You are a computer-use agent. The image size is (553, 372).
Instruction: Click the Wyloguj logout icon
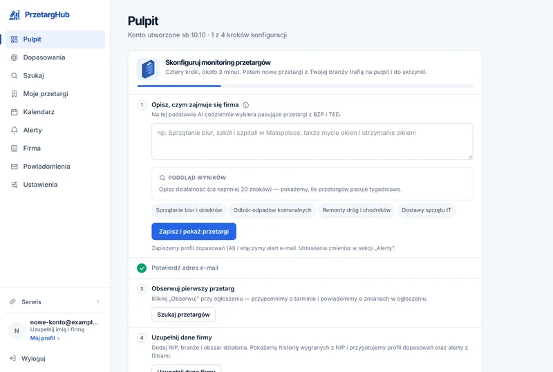pos(12,359)
